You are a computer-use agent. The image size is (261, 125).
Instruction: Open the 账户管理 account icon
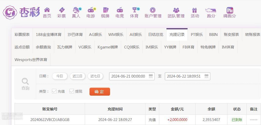pyautogui.click(x=153, y=10)
